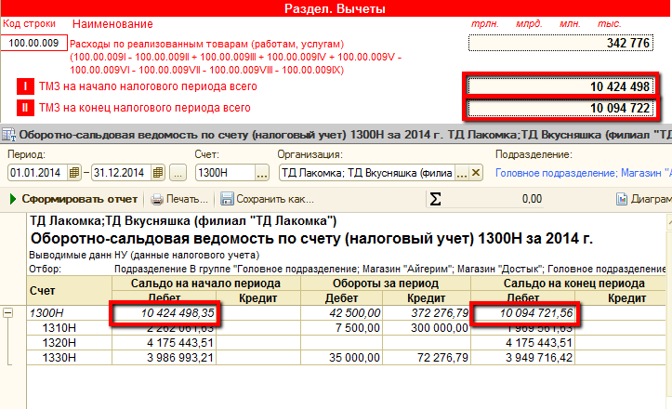This screenshot has width=672, height=409.
Task: Open organization chooser ellipsis button
Action: pos(461,173)
